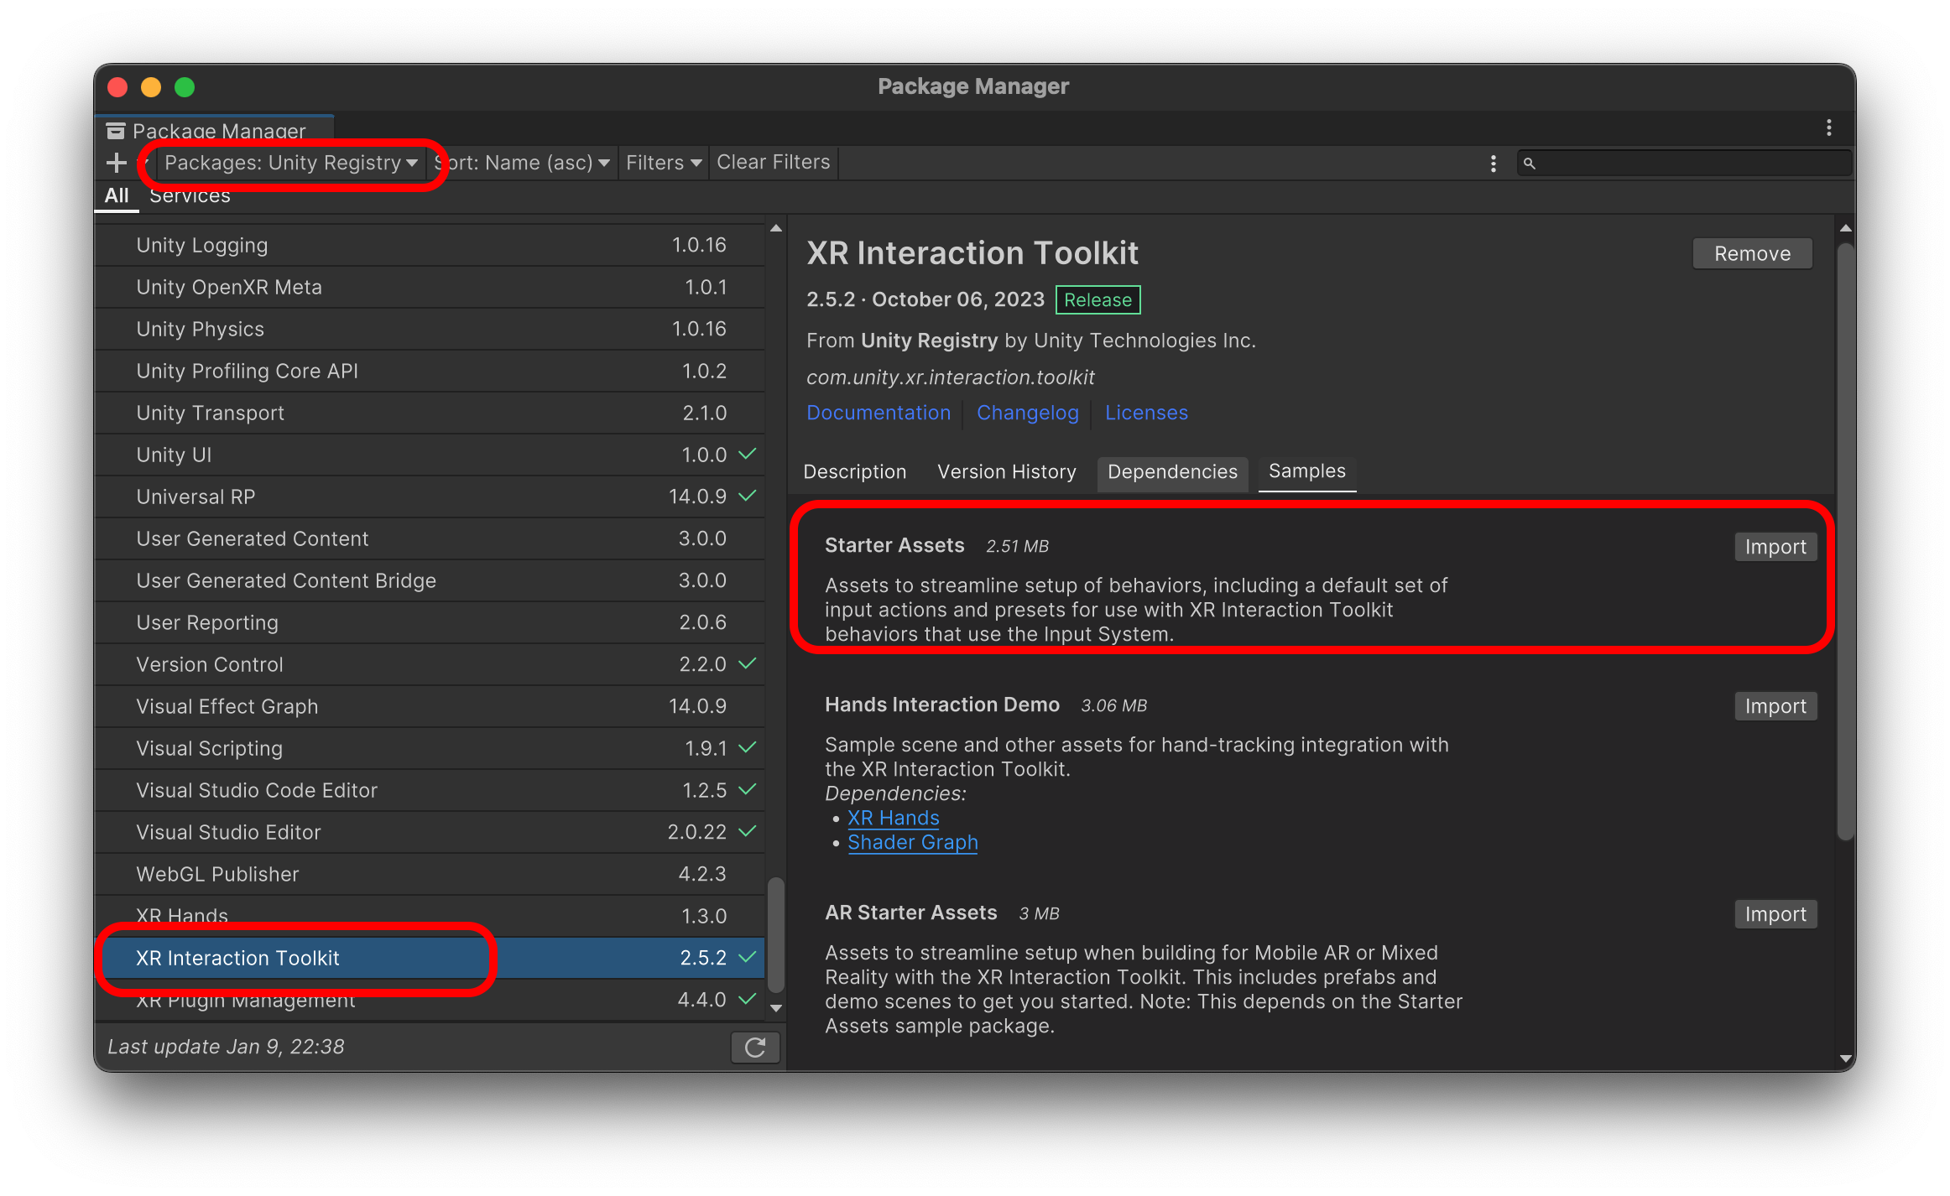The image size is (1950, 1196).
Task: Select the Services tab
Action: (x=190, y=195)
